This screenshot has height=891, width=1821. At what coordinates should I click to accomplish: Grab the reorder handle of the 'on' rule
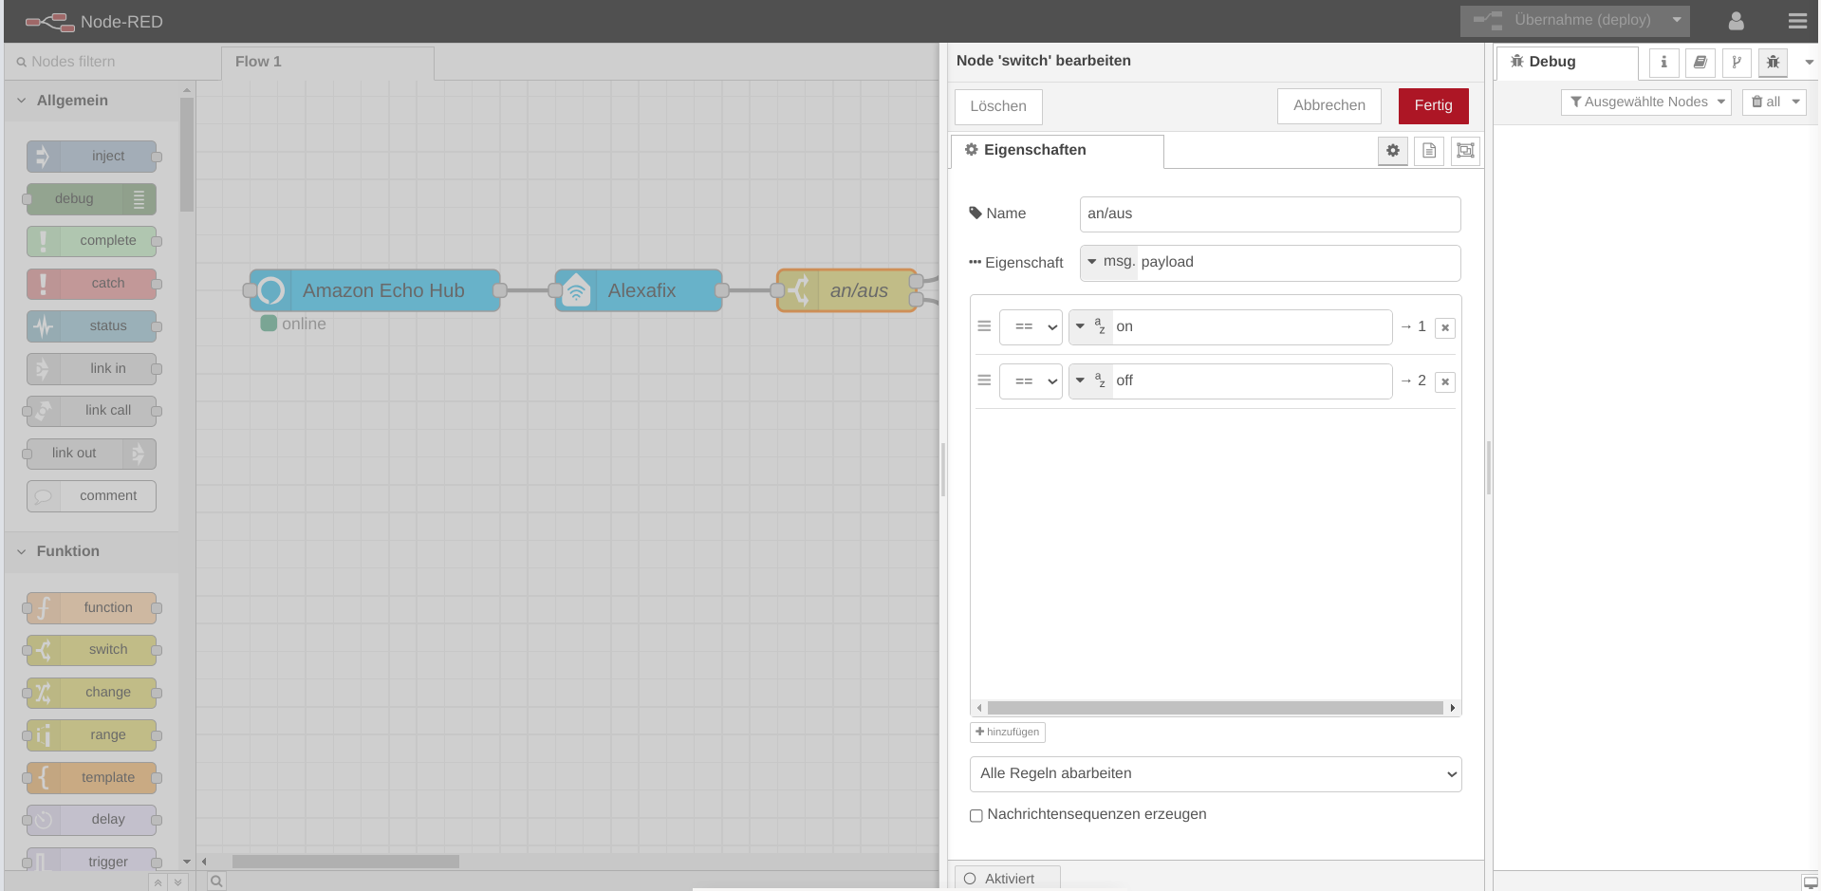(984, 326)
